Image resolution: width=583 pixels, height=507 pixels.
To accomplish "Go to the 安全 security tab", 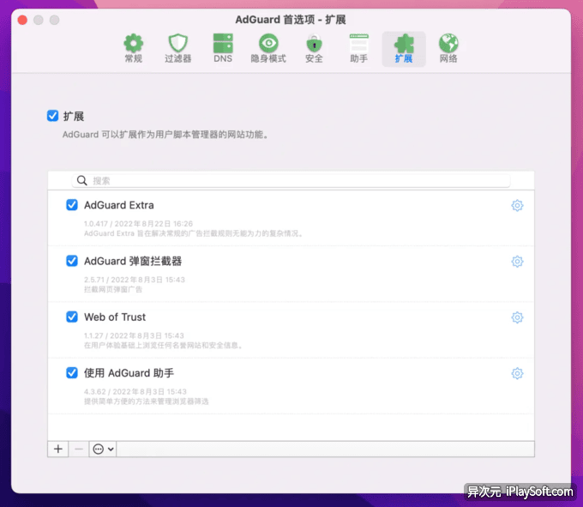I will [x=314, y=48].
